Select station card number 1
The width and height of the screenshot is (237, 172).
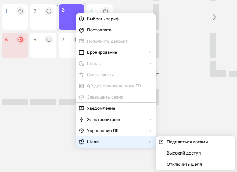click(15, 17)
